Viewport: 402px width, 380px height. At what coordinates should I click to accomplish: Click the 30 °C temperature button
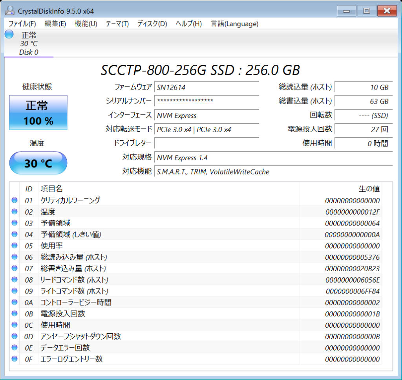pos(38,163)
